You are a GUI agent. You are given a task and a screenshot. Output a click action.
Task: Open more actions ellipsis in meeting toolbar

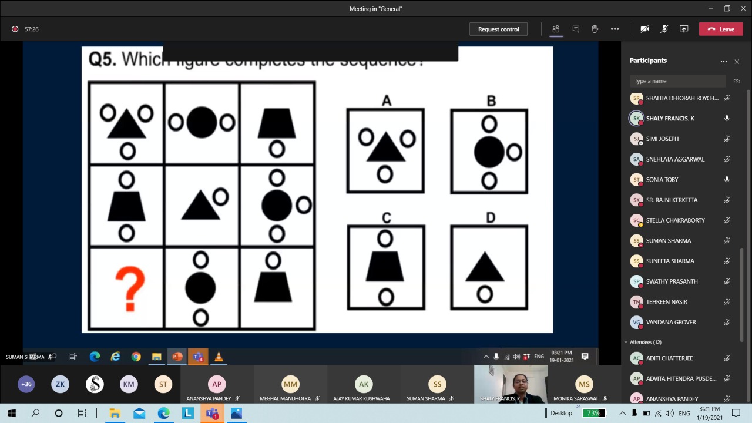[x=615, y=29]
